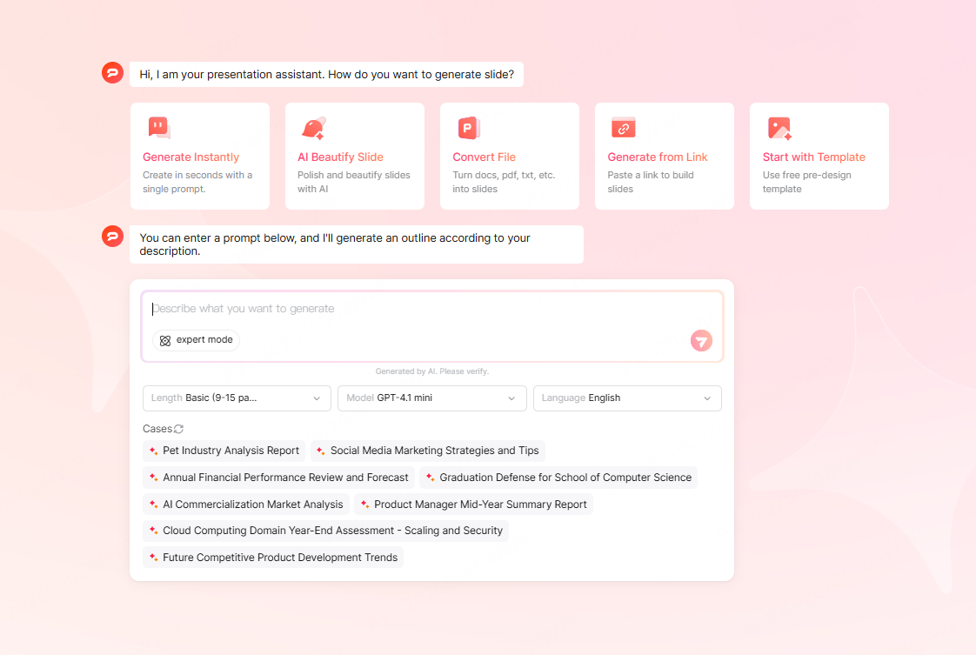Expand the Model GPT-4.1 mini selector

tap(431, 398)
